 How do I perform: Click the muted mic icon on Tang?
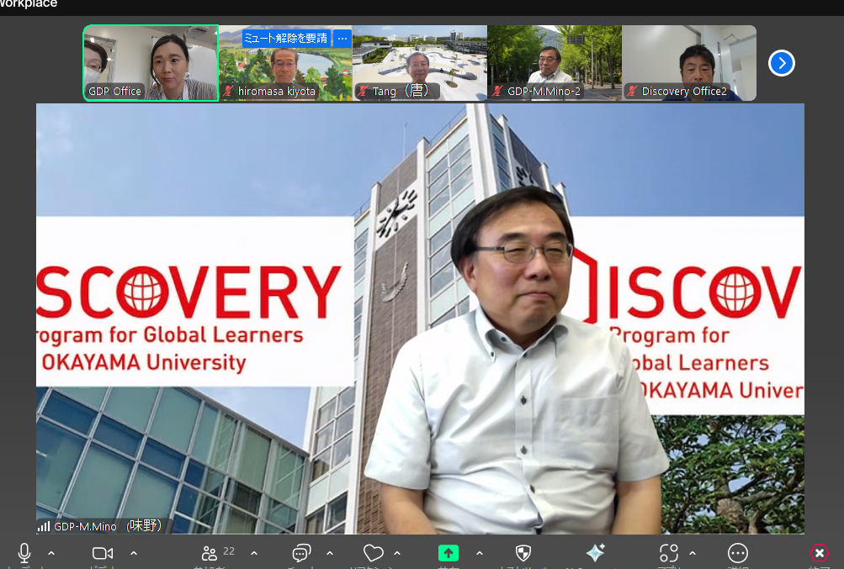[x=363, y=91]
